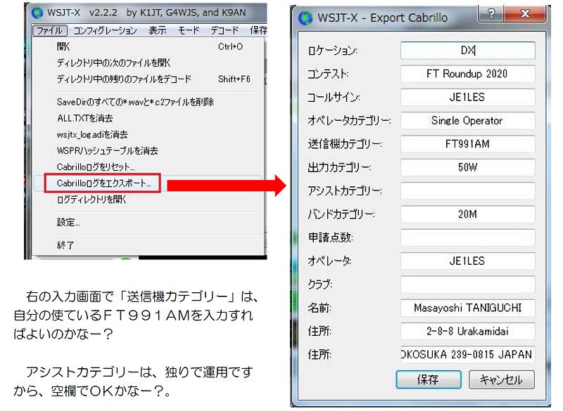Viewport: 563px width, 411px height.
Task: Focus the empty クラブ field
Action: [x=467, y=285]
